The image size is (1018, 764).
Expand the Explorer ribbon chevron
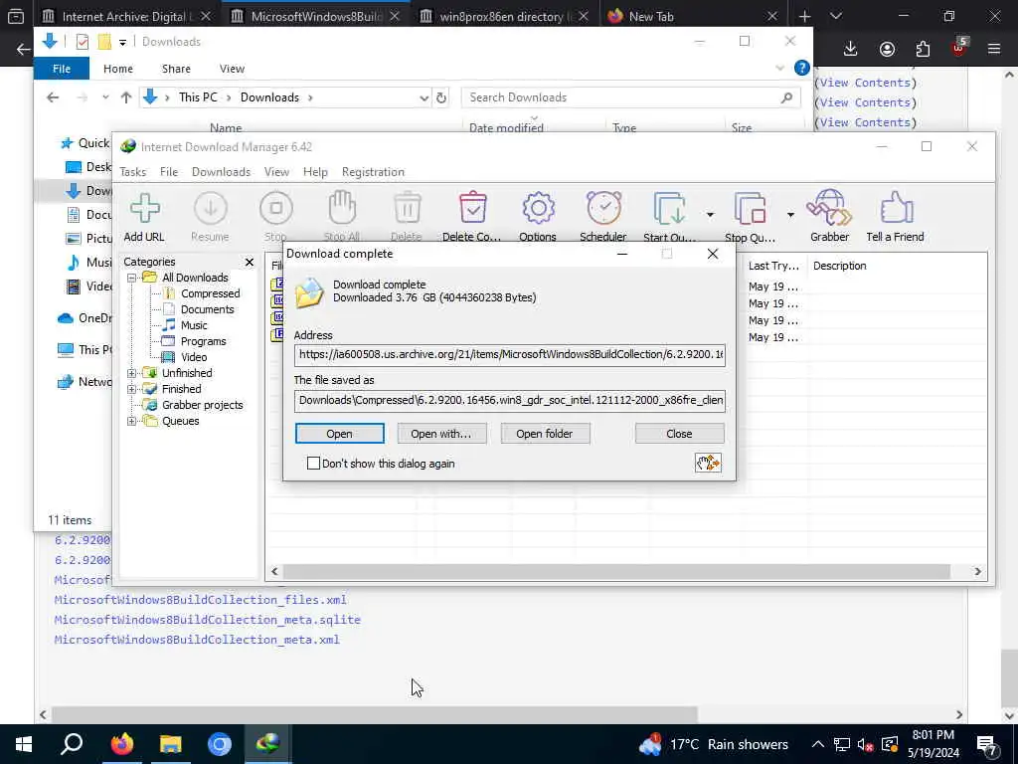click(779, 69)
